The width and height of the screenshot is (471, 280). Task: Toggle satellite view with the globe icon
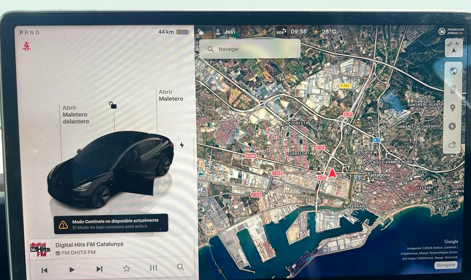pos(453,71)
